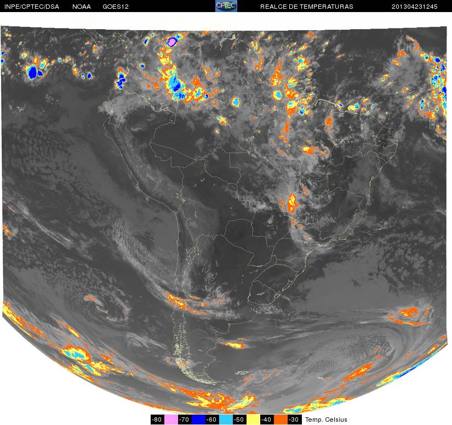Select the INPE/CPTEC/DSA header text
Image resolution: width=452 pixels, height=425 pixels.
coord(32,7)
